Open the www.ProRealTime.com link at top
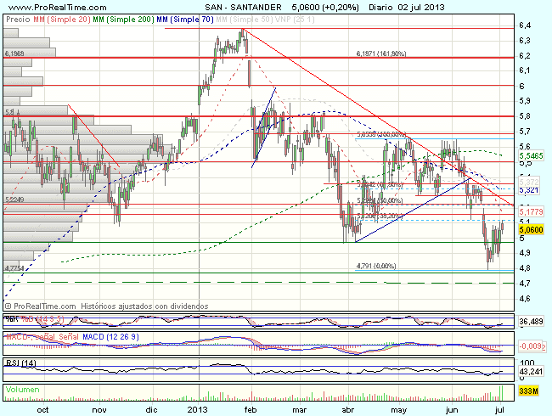 click(x=46, y=5)
